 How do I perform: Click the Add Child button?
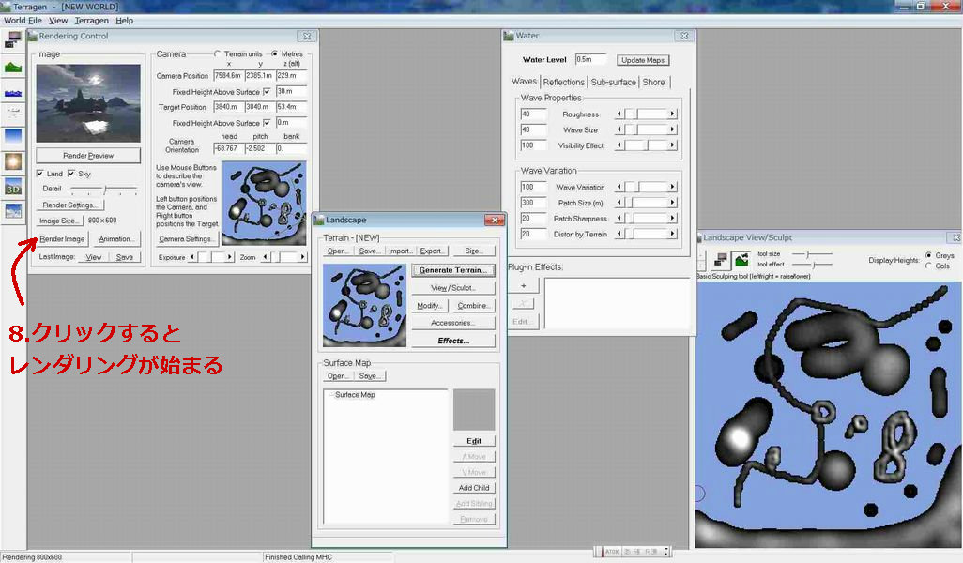474,488
